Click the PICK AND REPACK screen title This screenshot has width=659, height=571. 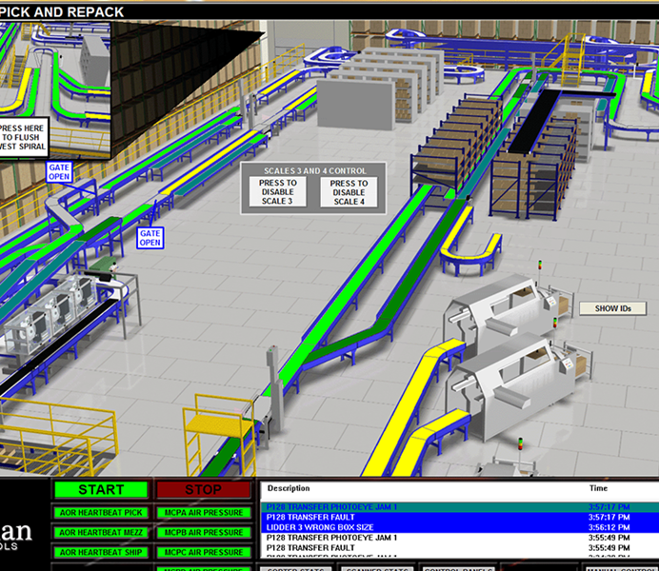coord(62,11)
